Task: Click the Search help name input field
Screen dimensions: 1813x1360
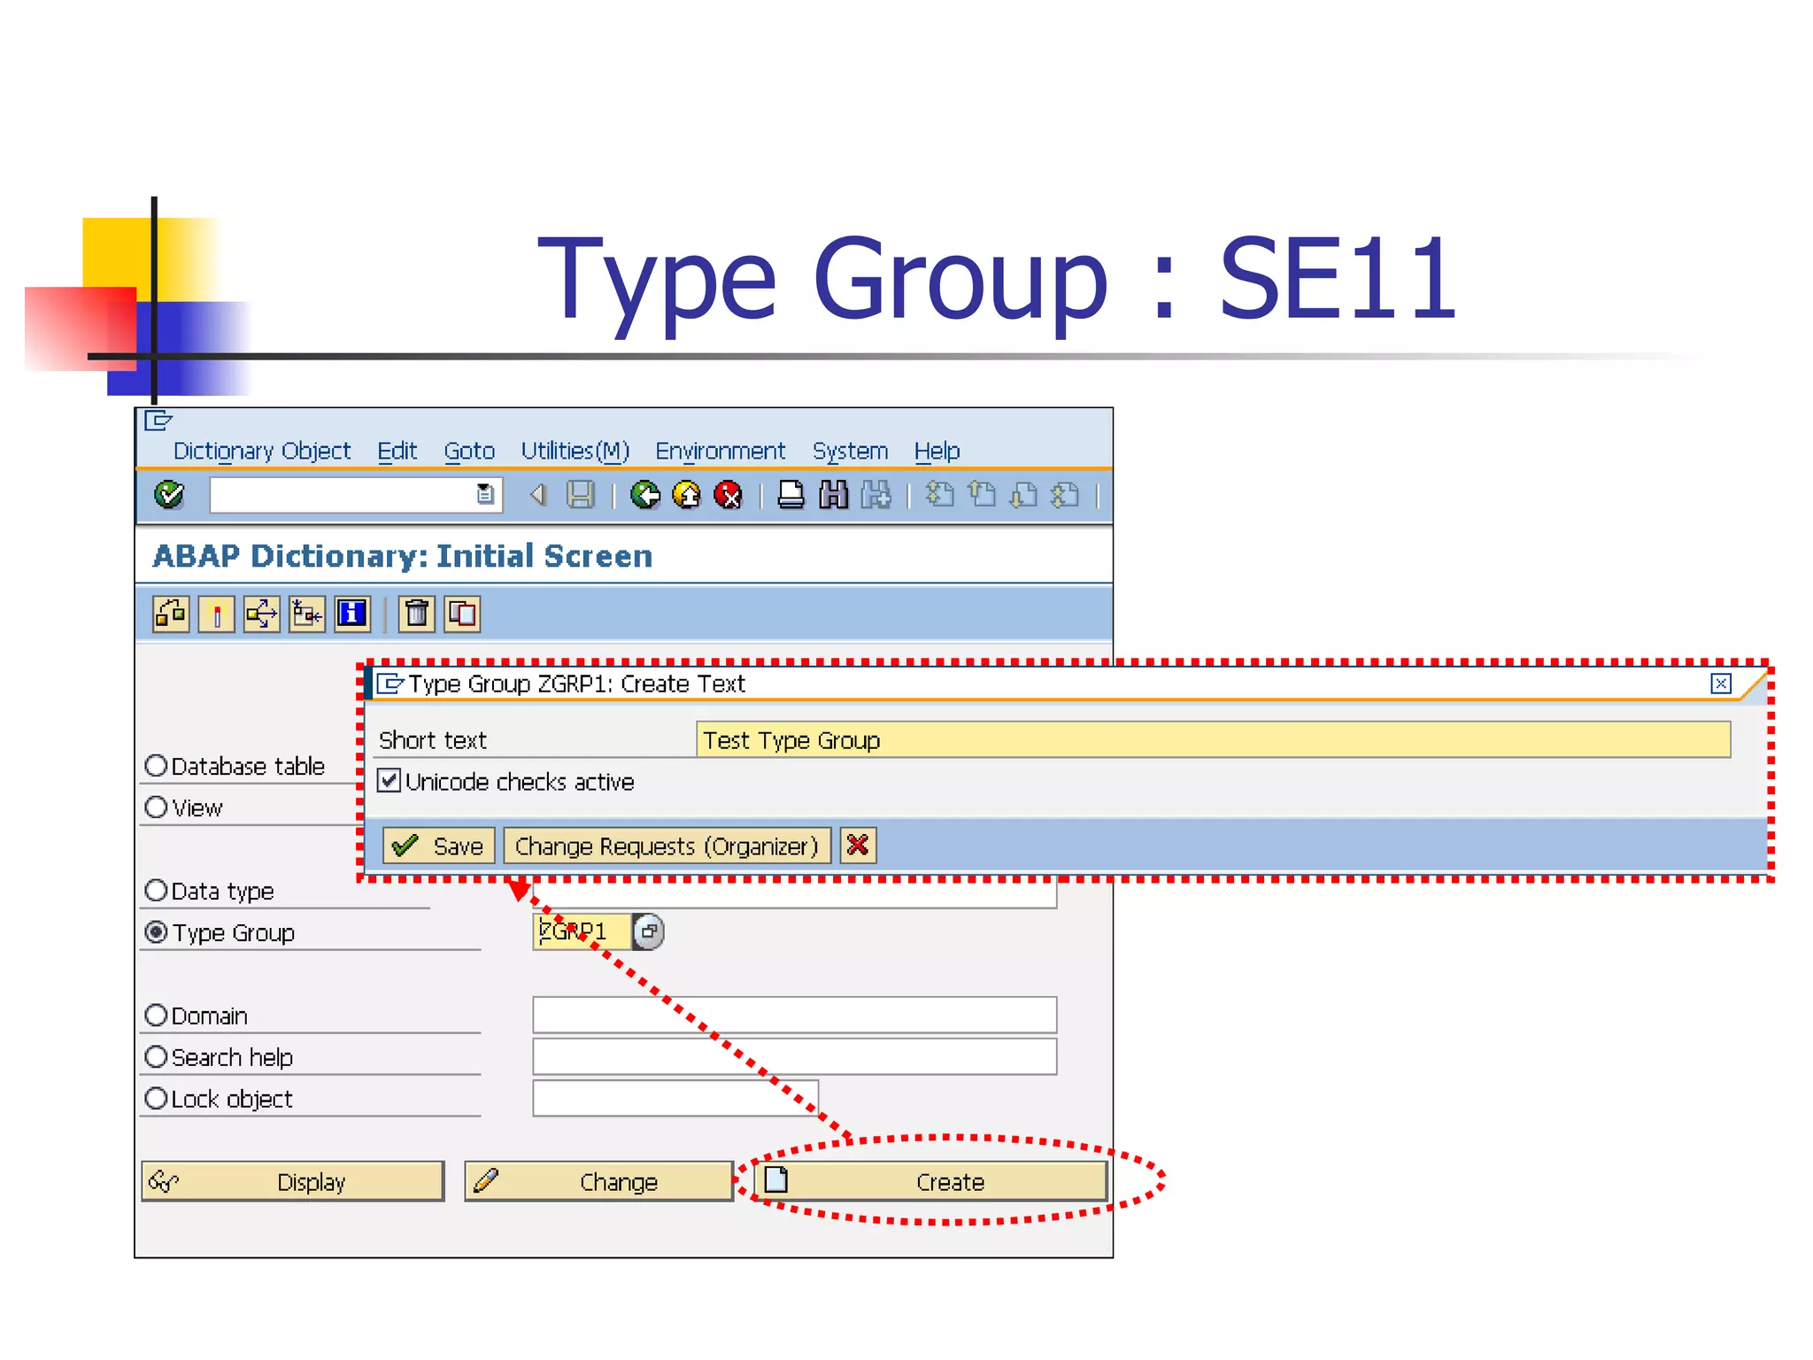Action: (x=794, y=1056)
